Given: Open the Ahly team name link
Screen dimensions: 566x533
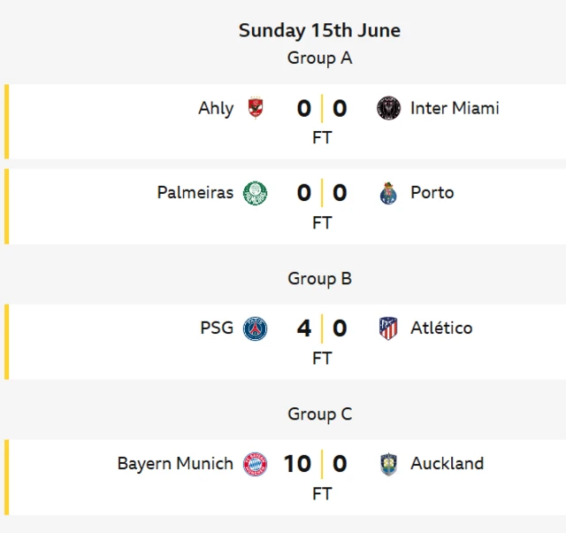Looking at the screenshot, I should [216, 108].
